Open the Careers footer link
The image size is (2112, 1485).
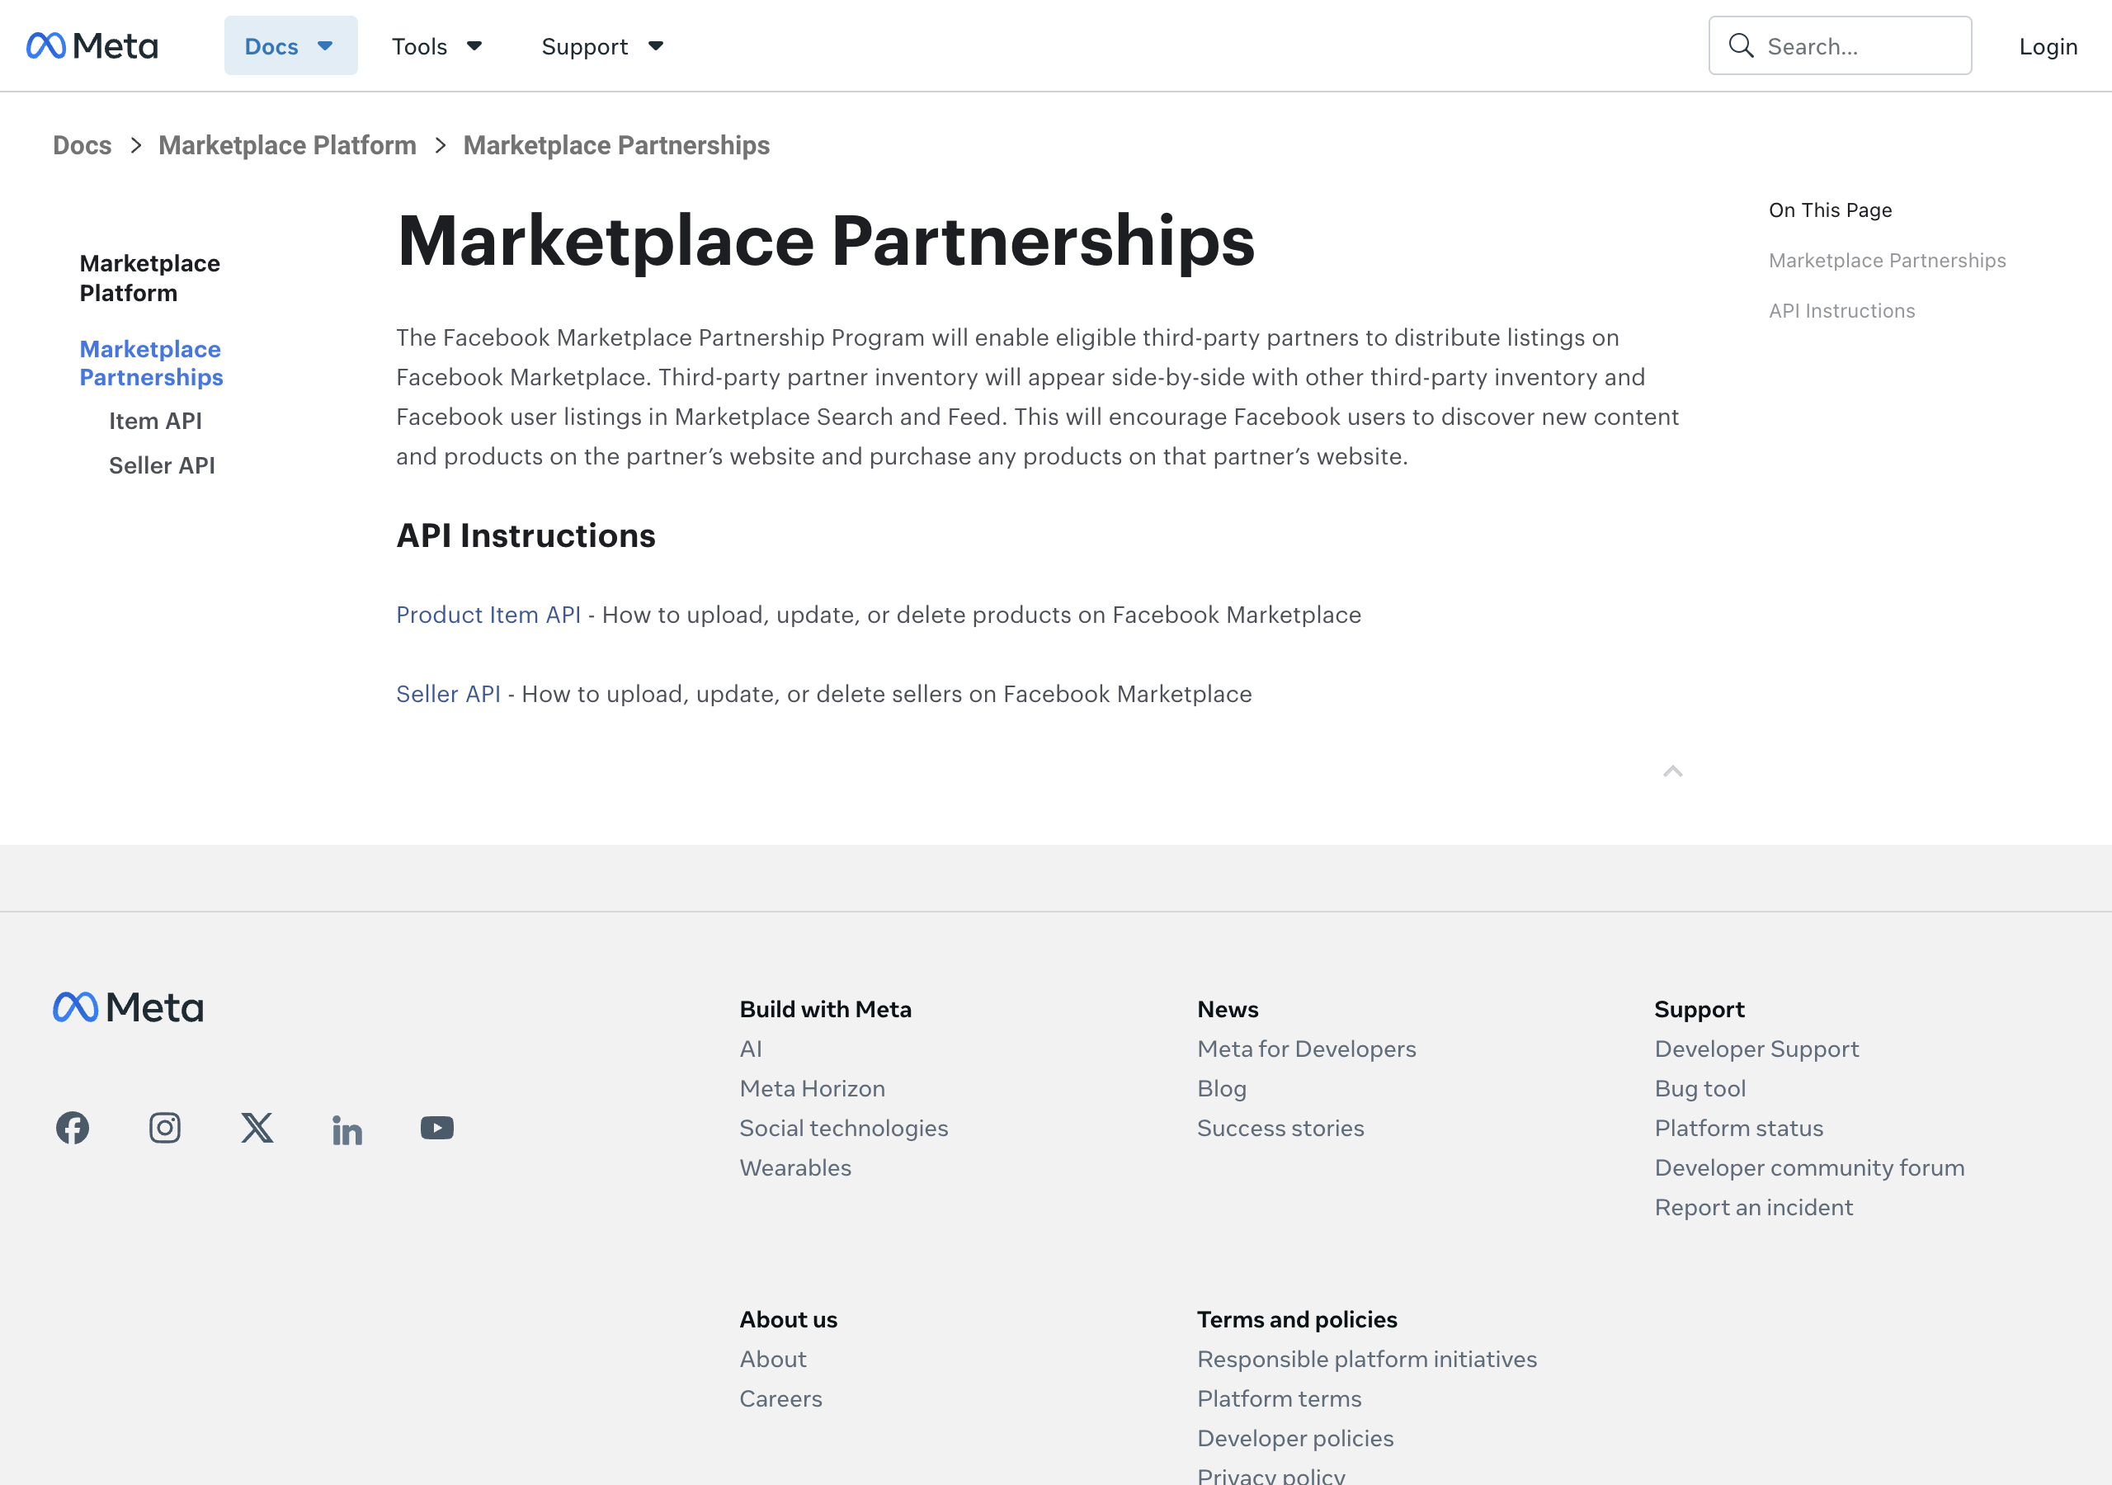point(781,1398)
